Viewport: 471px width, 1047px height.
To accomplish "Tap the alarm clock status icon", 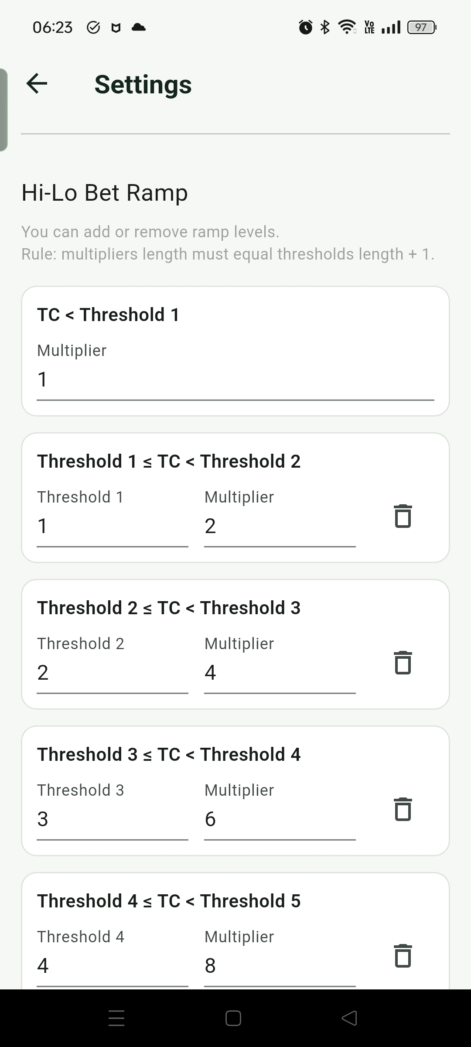I will tap(306, 27).
